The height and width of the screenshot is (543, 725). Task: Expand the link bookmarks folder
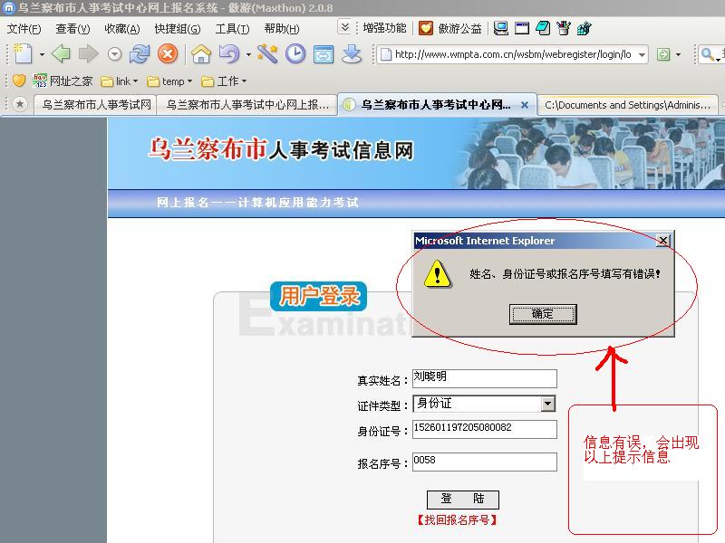coord(120,81)
